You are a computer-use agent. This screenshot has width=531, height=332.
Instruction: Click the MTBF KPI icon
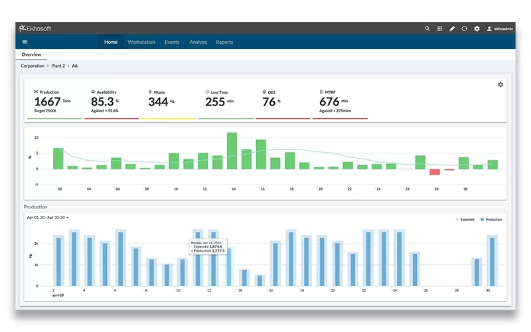click(x=321, y=92)
